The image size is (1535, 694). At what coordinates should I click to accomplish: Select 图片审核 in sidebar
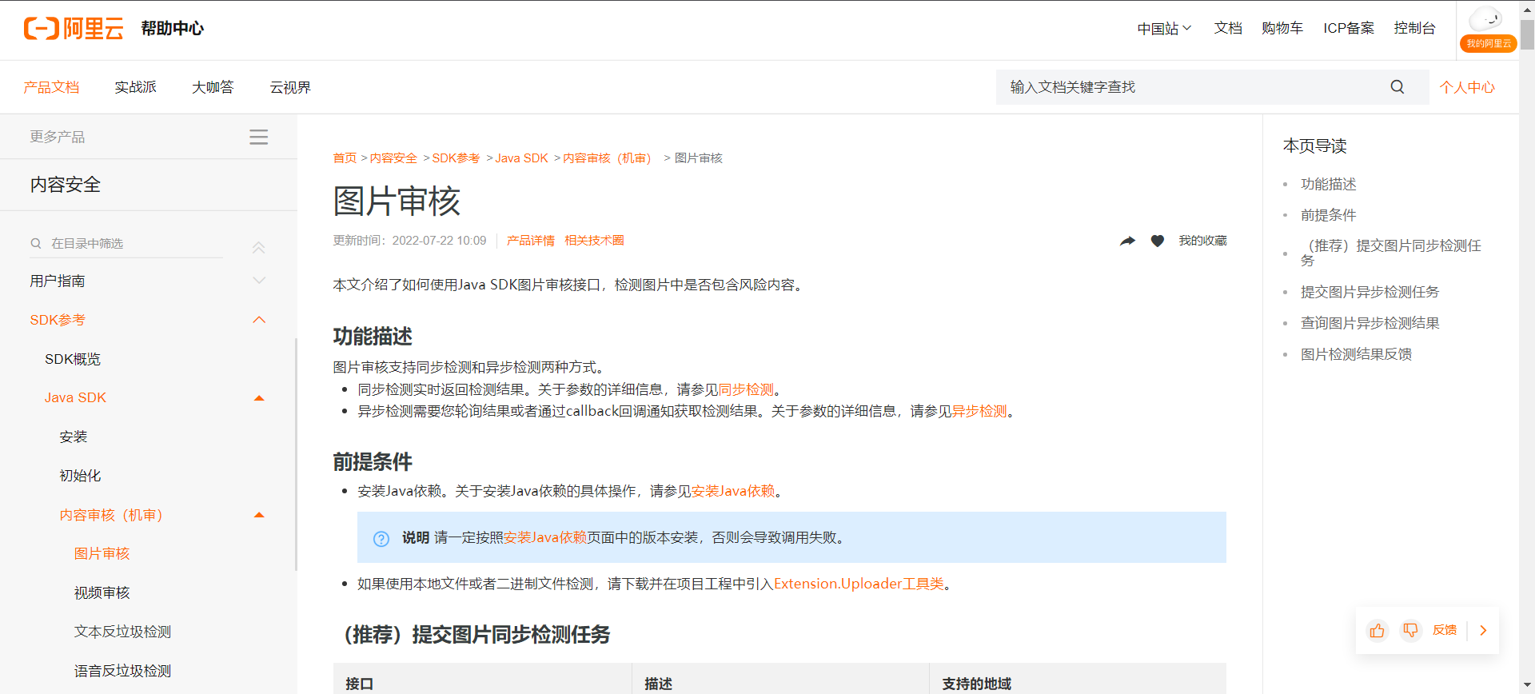pos(102,553)
